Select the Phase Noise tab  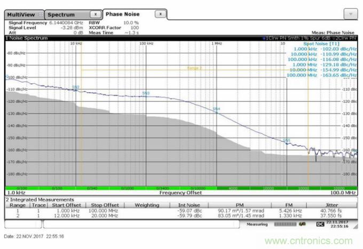point(124,14)
